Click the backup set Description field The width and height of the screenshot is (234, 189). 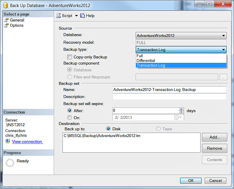[x=169, y=97]
